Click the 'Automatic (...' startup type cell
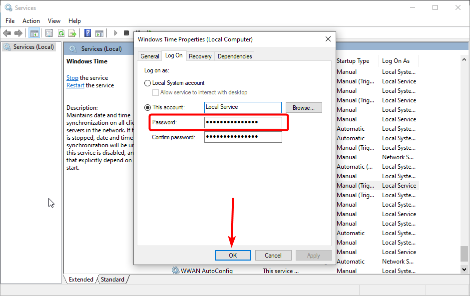The height and width of the screenshot is (296, 470). pos(355,167)
